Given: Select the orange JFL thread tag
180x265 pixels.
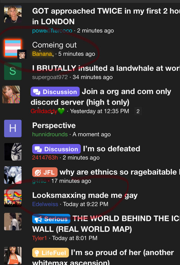Looking at the screenshot, I should (x=45, y=172).
